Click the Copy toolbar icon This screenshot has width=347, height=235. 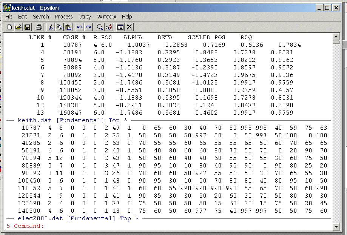59,27
